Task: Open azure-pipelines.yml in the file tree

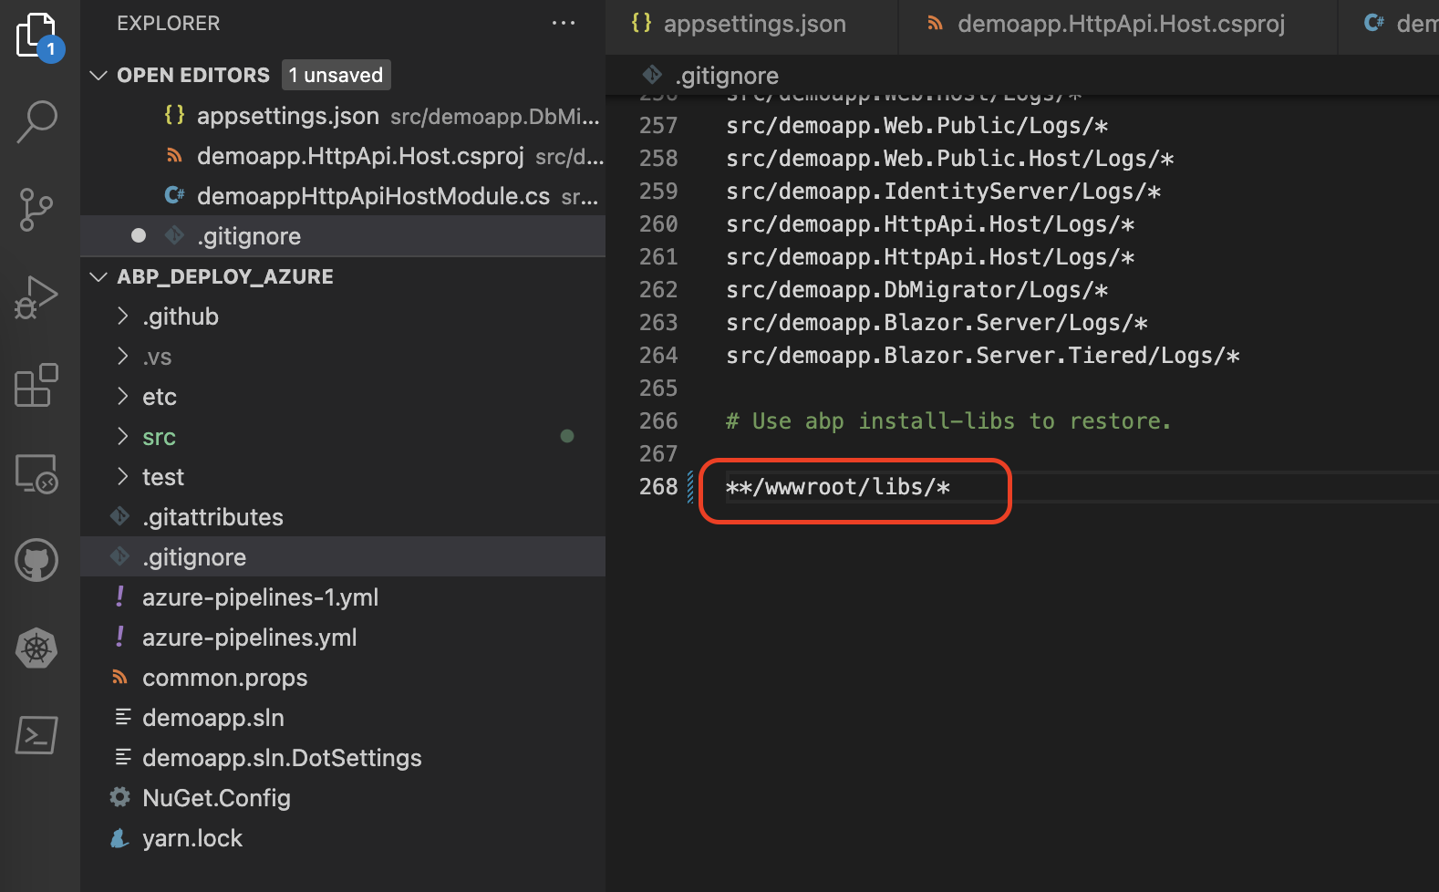Action: tap(249, 638)
